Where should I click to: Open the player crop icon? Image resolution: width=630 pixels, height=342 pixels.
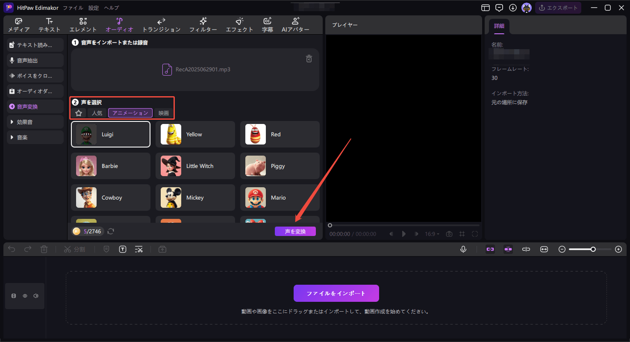tap(462, 234)
